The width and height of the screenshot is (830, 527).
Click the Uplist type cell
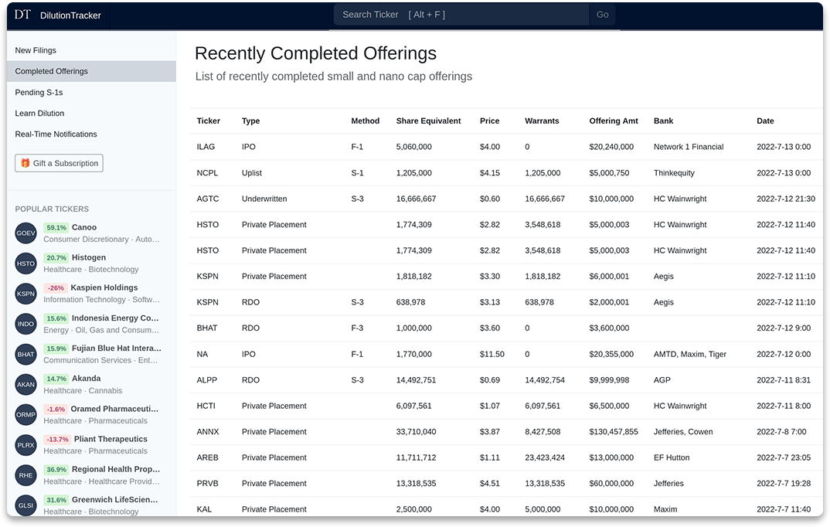point(252,172)
